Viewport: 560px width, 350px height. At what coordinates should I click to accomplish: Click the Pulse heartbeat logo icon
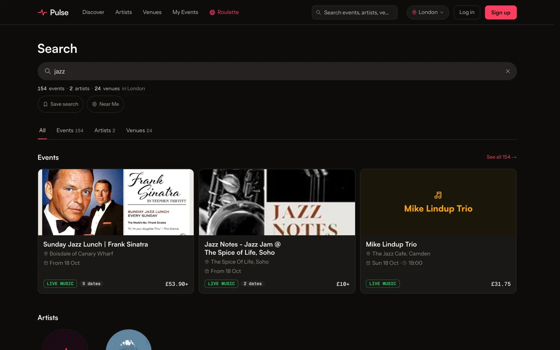[x=42, y=12]
